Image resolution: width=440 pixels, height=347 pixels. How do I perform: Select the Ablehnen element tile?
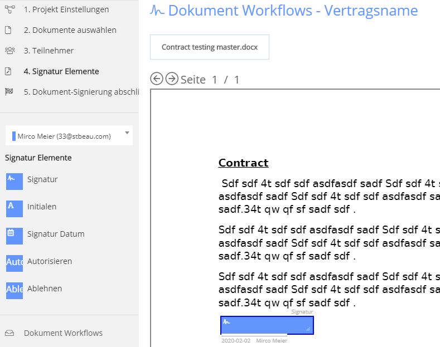point(14,290)
